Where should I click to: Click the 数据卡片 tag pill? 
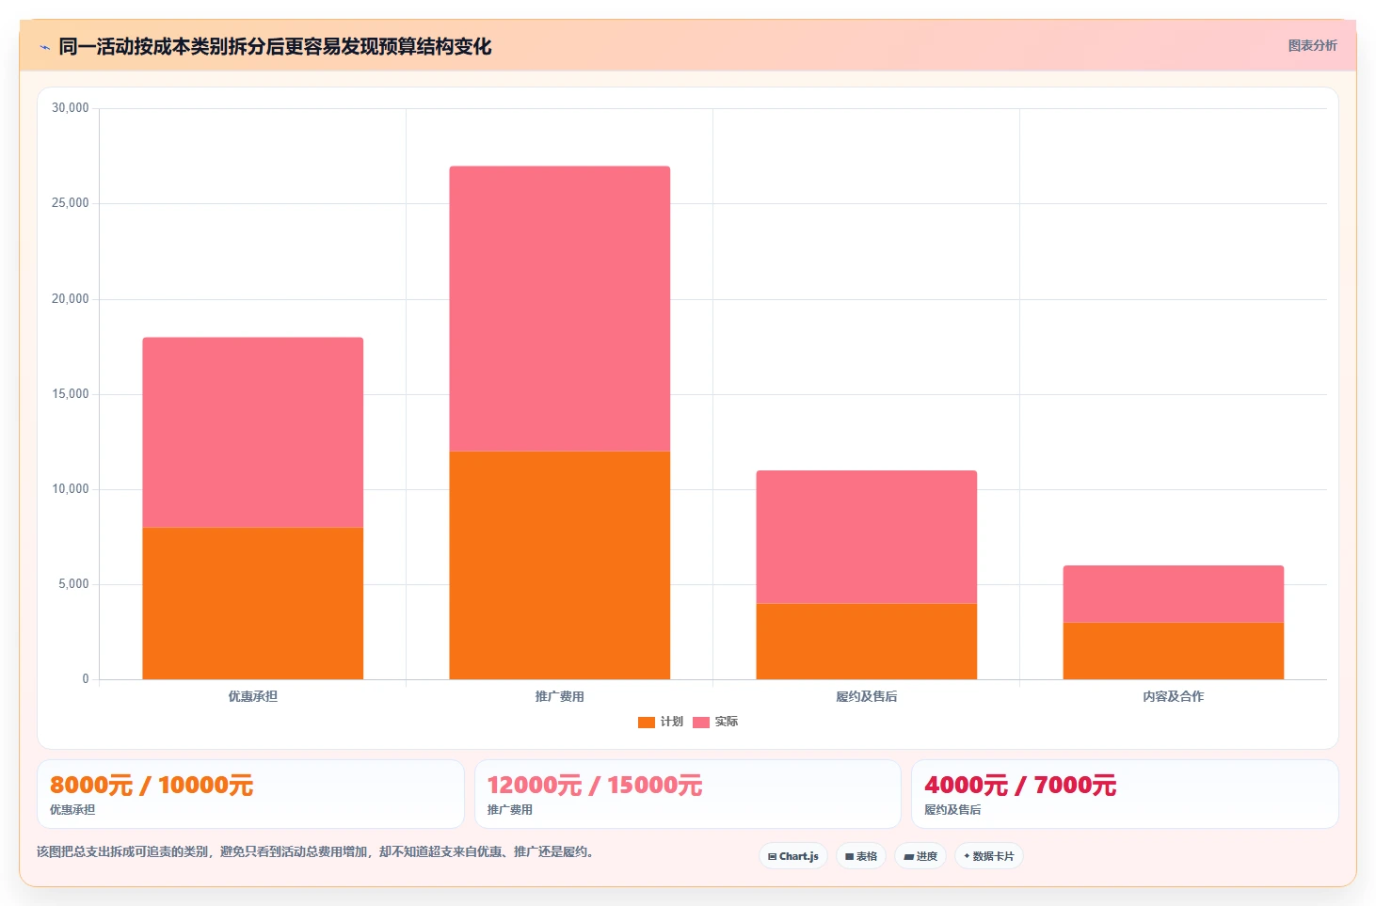989,856
